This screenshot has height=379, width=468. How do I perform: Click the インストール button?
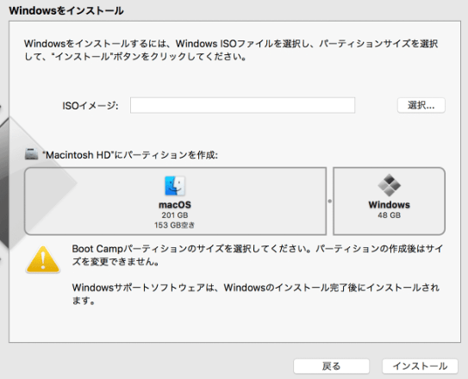(420, 366)
